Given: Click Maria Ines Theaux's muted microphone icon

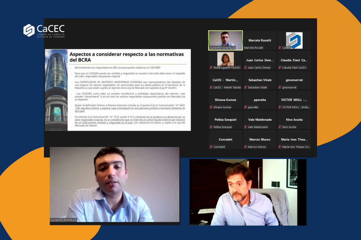Looking at the screenshot, I should [280, 147].
